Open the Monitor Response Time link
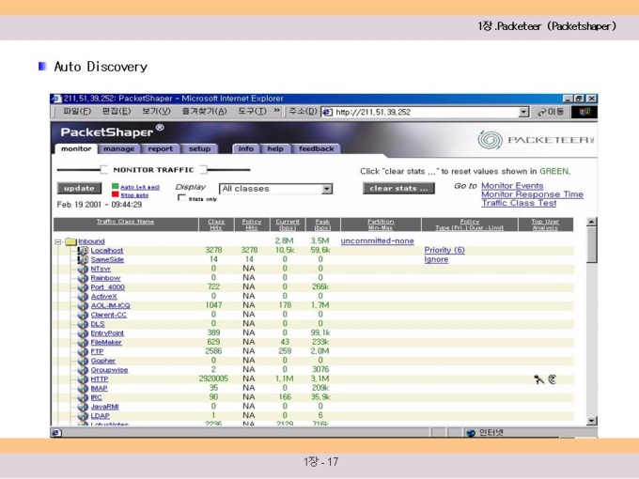The image size is (639, 479). pos(532,194)
